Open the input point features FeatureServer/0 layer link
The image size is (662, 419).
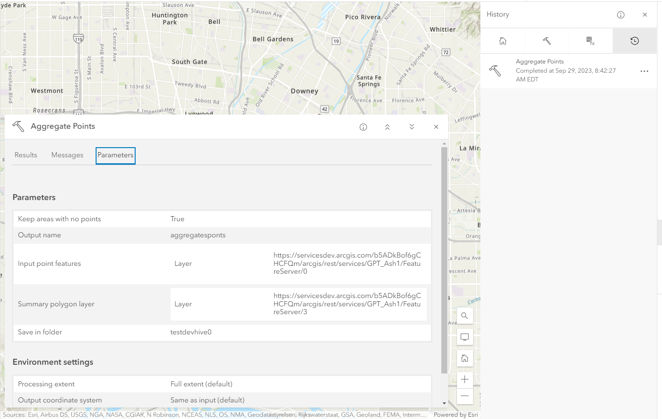point(347,264)
